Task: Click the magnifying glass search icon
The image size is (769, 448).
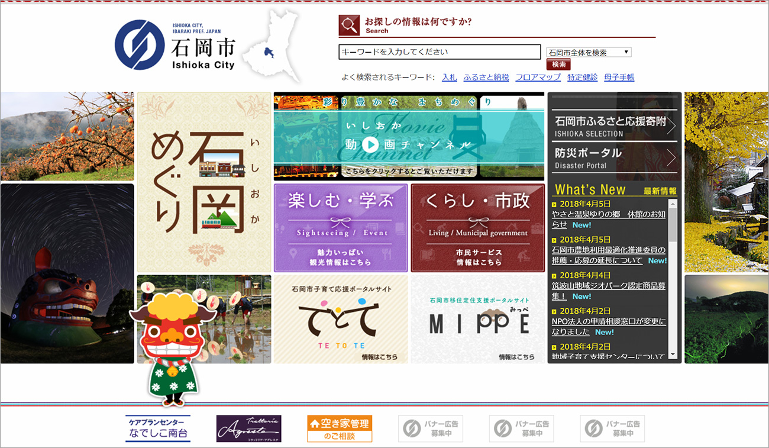Action: [x=349, y=25]
